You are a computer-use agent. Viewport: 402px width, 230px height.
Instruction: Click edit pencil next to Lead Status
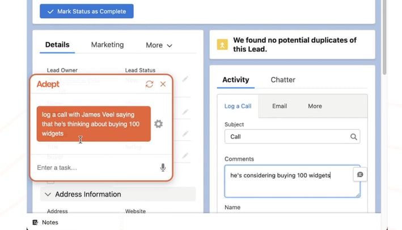click(x=185, y=80)
